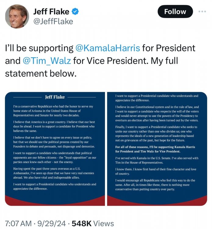Open Jeff Flake's profile picture

pyautogui.click(x=16, y=16)
